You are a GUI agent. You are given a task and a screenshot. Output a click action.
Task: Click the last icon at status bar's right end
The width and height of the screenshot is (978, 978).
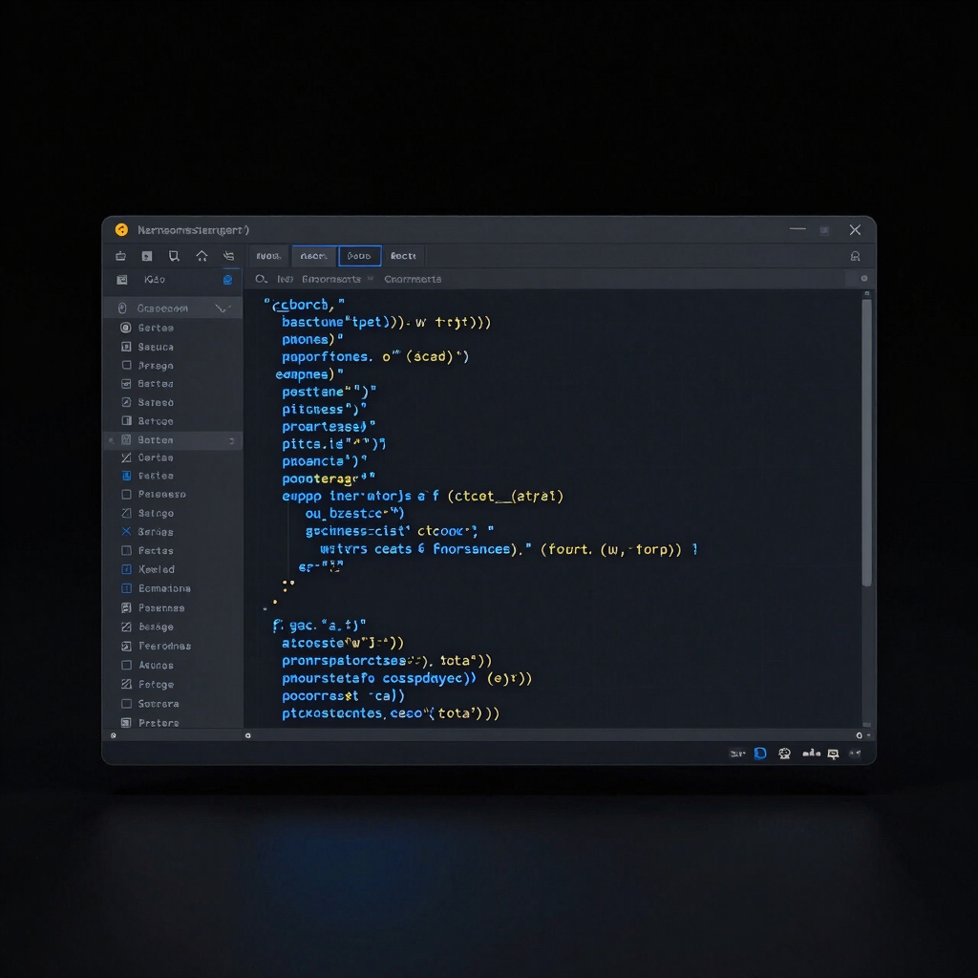pyautogui.click(x=855, y=754)
